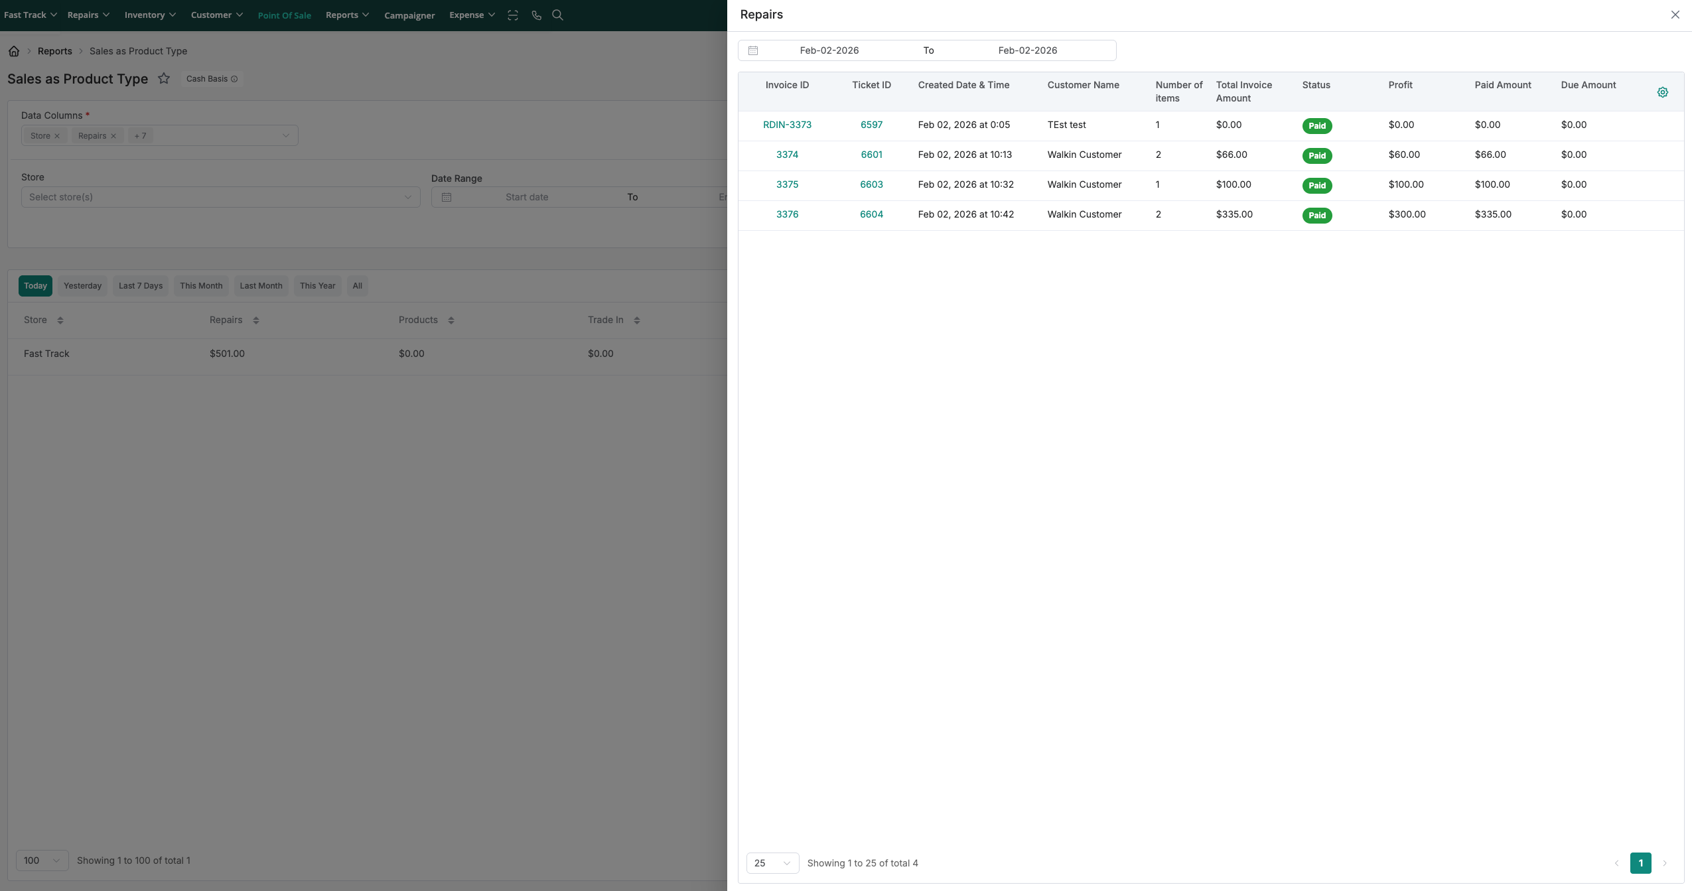Open the 100 rows per page dropdown
The height and width of the screenshot is (891, 1692).
pyautogui.click(x=42, y=860)
